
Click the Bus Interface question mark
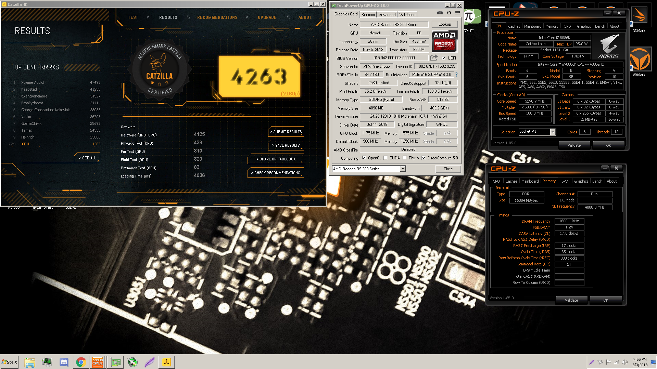456,75
